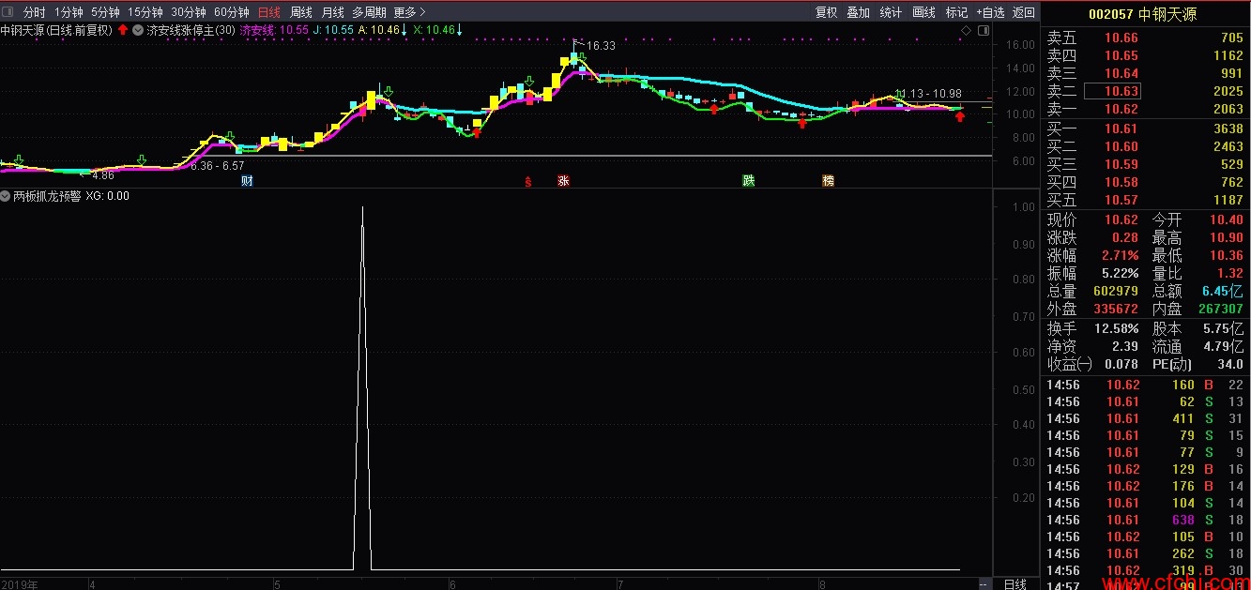Screen dimensions: 1251x590
Task: Click 买四 price 10.58
Action: 1121,182
